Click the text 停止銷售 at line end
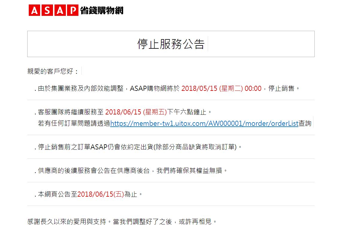Image resolution: width=341 pixels, height=234 pixels. click(281, 88)
